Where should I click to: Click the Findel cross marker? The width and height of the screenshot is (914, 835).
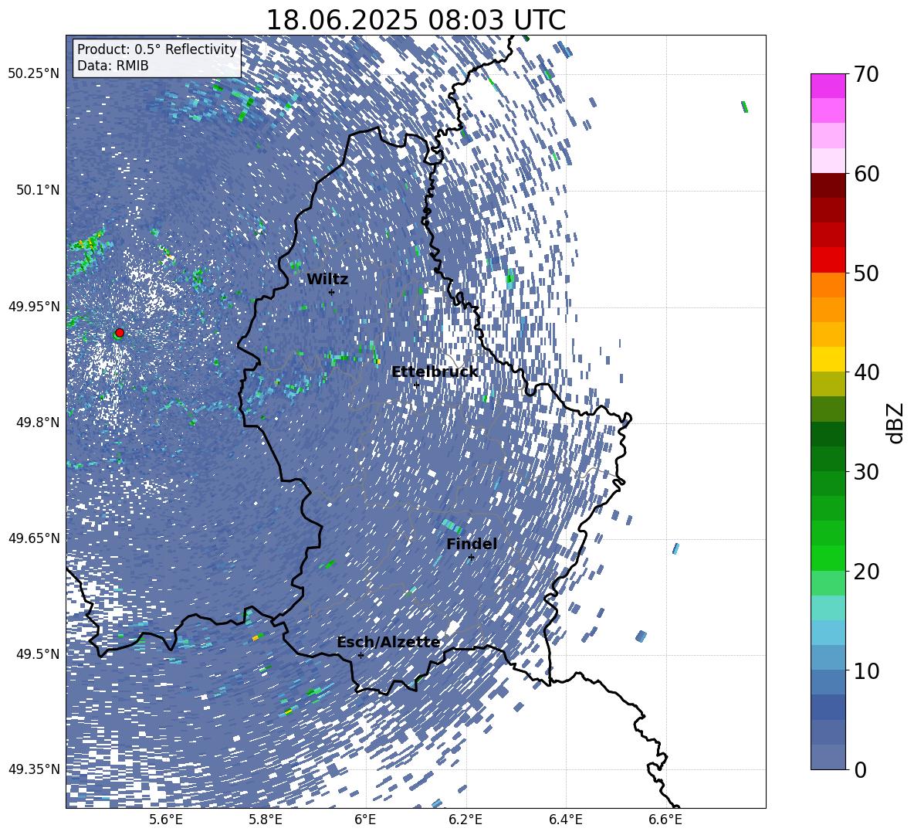tap(471, 558)
